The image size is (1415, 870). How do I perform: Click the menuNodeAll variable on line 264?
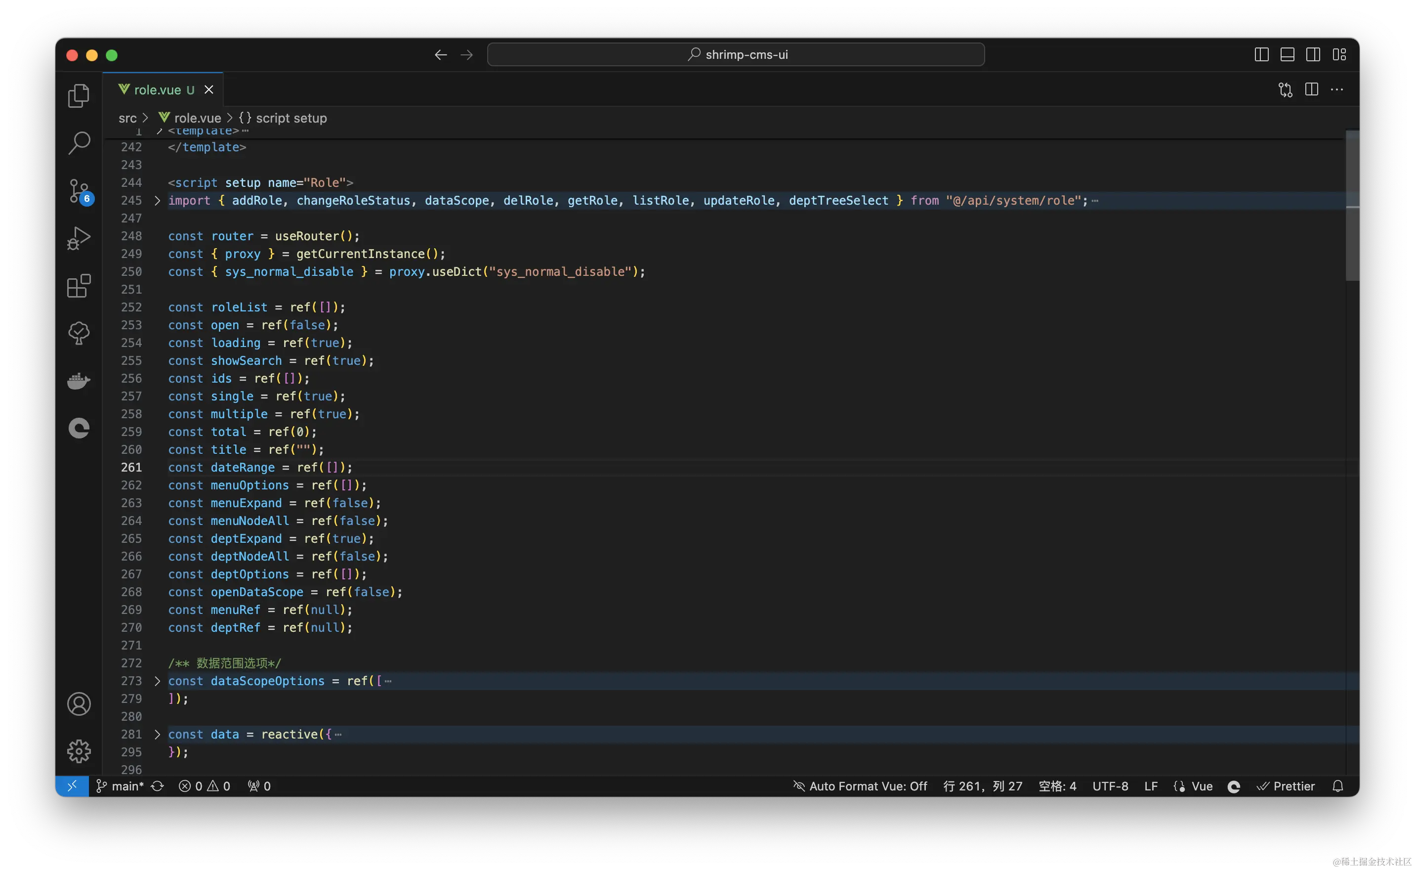(x=250, y=521)
